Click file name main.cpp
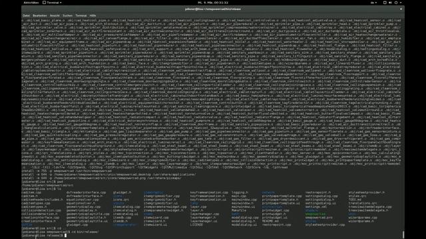The width and height of the screenshot is (426, 239). 239,196
